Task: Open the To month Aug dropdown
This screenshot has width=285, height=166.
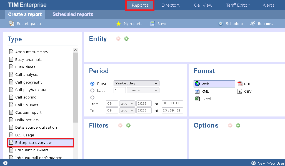Action: (127, 110)
